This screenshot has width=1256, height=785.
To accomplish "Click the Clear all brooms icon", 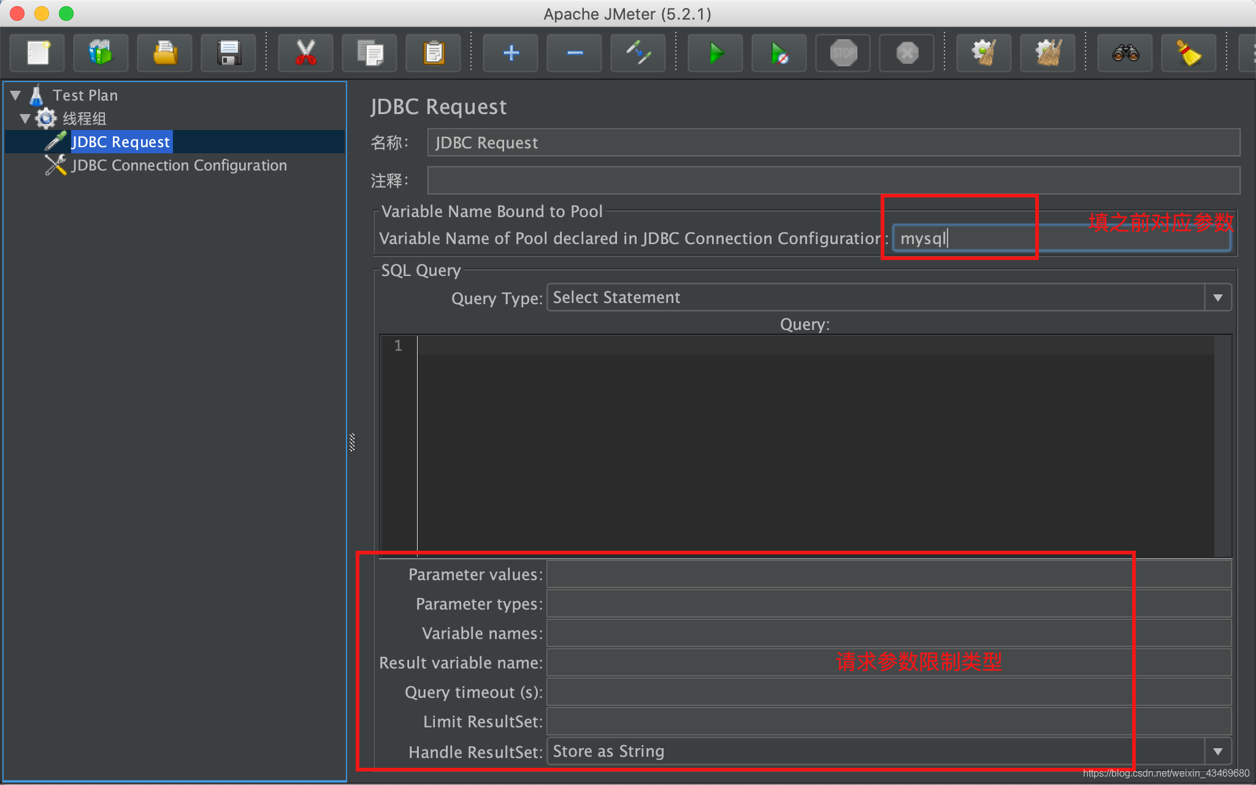I will pyautogui.click(x=1047, y=53).
